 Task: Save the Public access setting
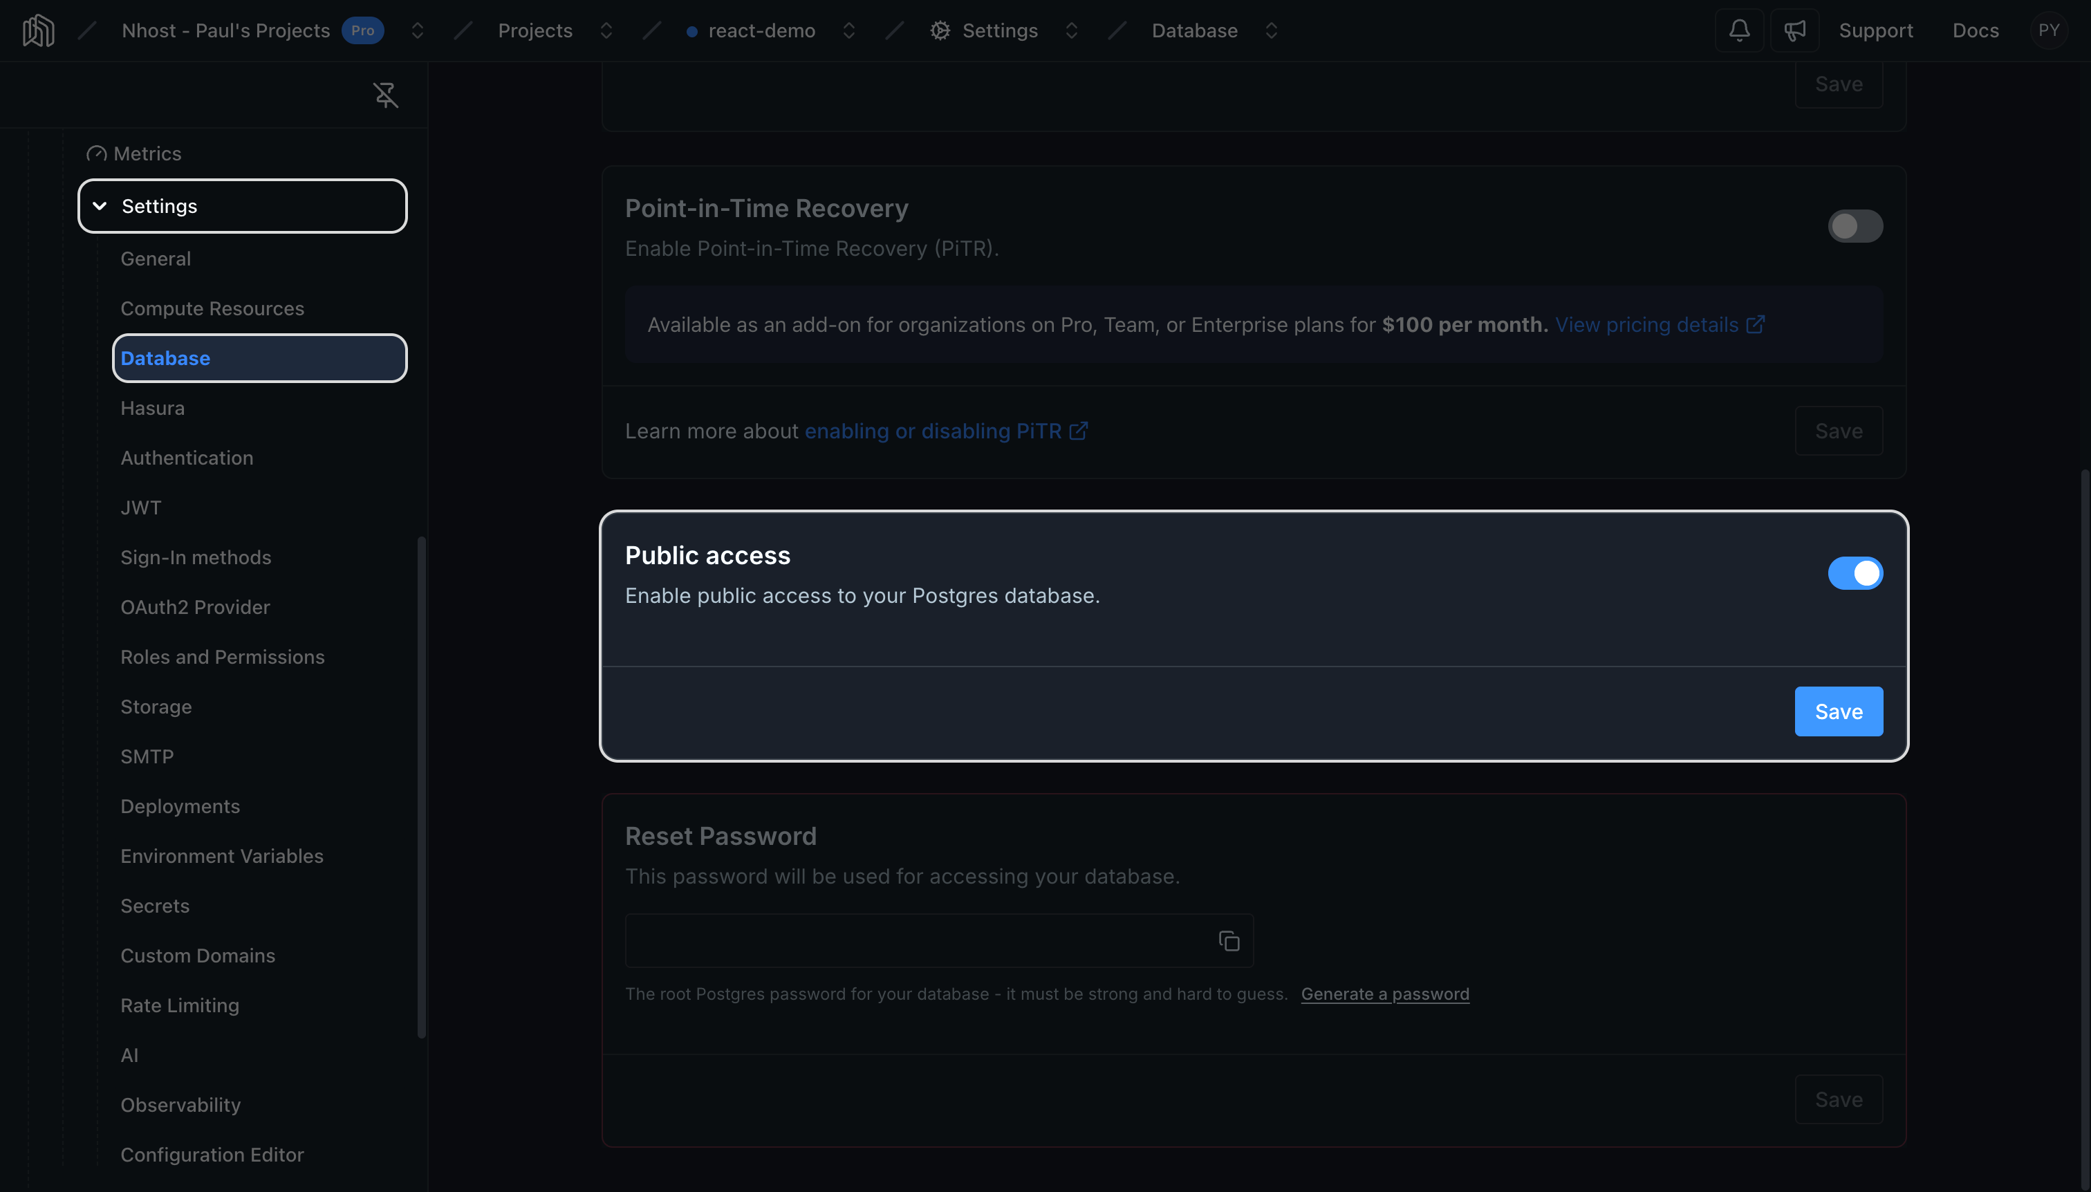[x=1838, y=711]
